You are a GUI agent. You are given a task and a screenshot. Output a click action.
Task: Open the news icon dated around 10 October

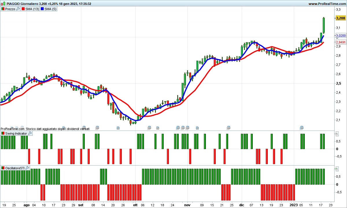(x=149, y=127)
